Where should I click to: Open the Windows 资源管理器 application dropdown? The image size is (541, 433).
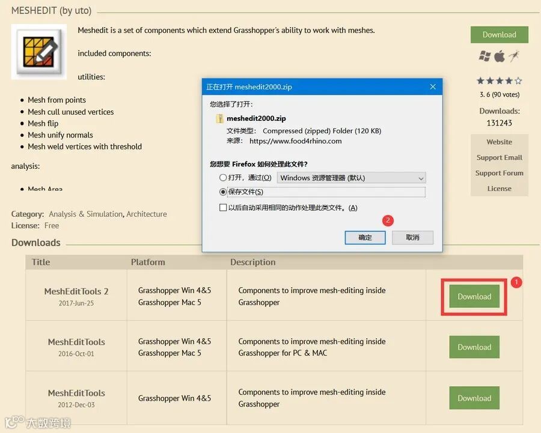pyautogui.click(x=351, y=178)
